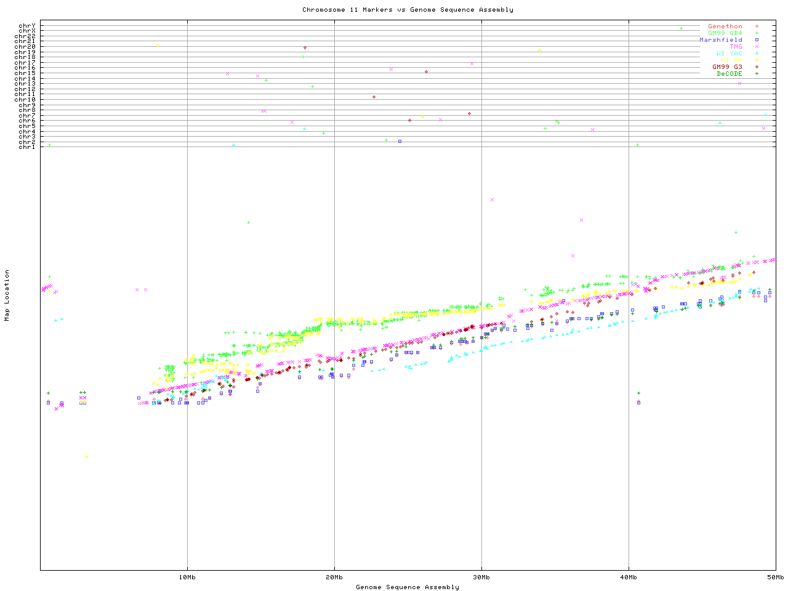Click the GM99 GB4 plus marker in legend
The height and width of the screenshot is (591, 788).
tap(757, 33)
